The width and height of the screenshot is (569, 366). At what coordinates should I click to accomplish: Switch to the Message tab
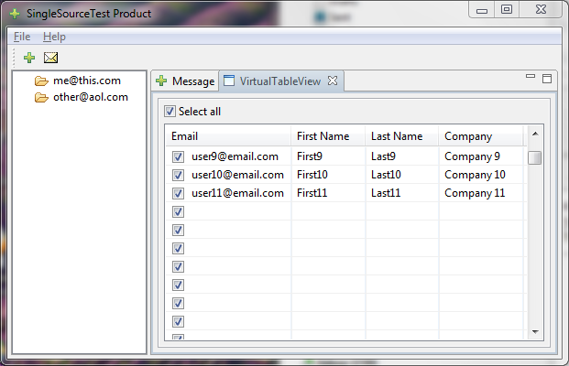(x=185, y=81)
